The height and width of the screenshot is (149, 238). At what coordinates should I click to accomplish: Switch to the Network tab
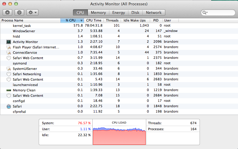coord(154,13)
